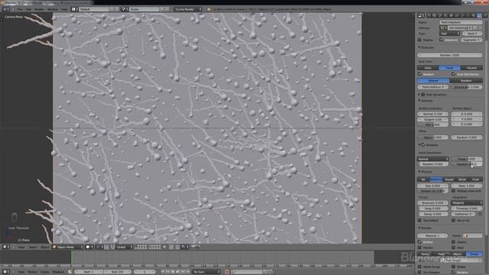This screenshot has height=275, width=489.
Task: Toggle the Emitter render checkbox
Action: pyautogui.click(x=419, y=242)
